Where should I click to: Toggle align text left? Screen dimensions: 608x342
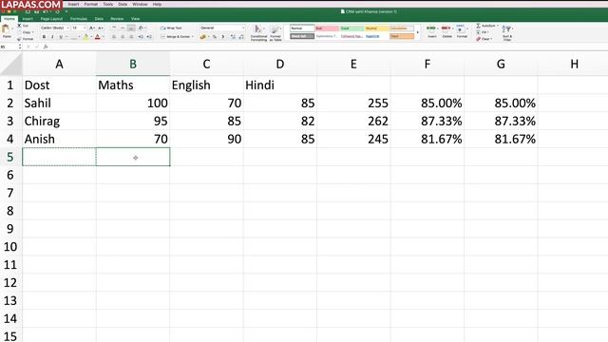(x=114, y=37)
